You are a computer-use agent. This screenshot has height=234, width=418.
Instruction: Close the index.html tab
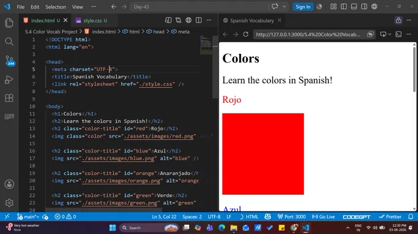coord(66,20)
